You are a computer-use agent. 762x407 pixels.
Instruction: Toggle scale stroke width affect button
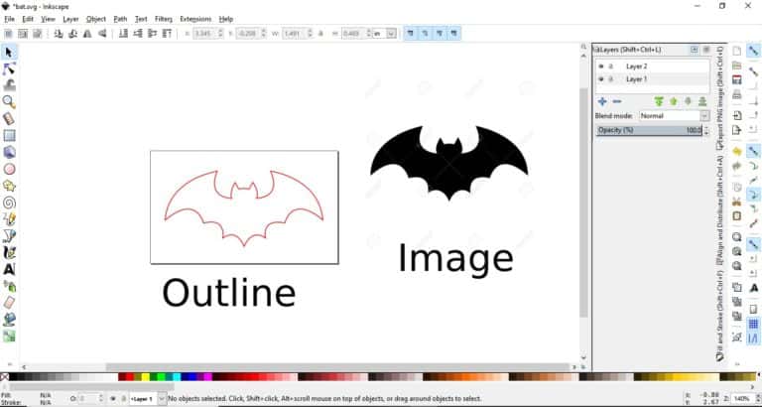pyautogui.click(x=411, y=34)
